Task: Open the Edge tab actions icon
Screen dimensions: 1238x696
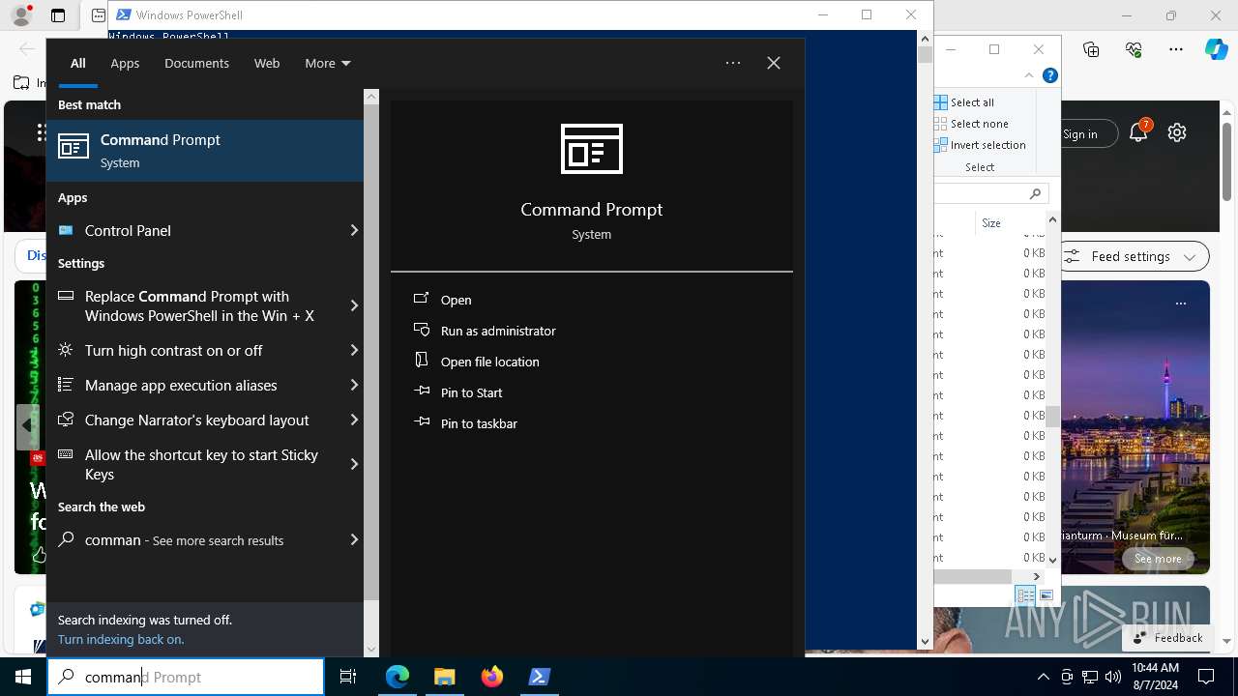Action: click(x=58, y=15)
